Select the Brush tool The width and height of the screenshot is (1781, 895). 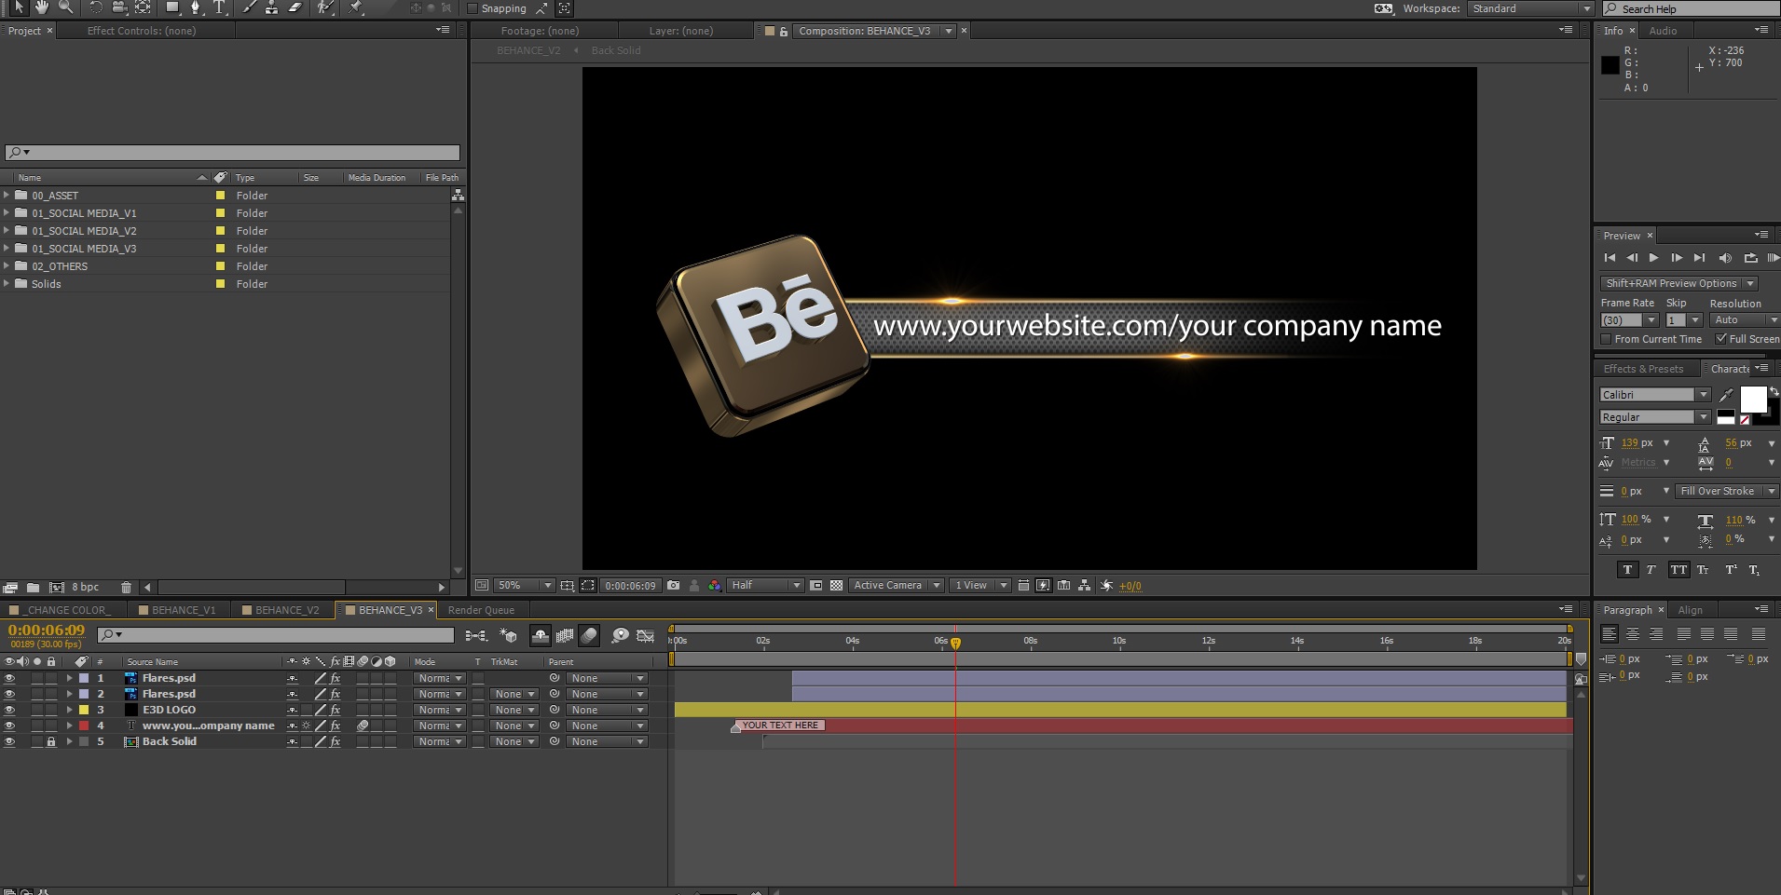(250, 7)
